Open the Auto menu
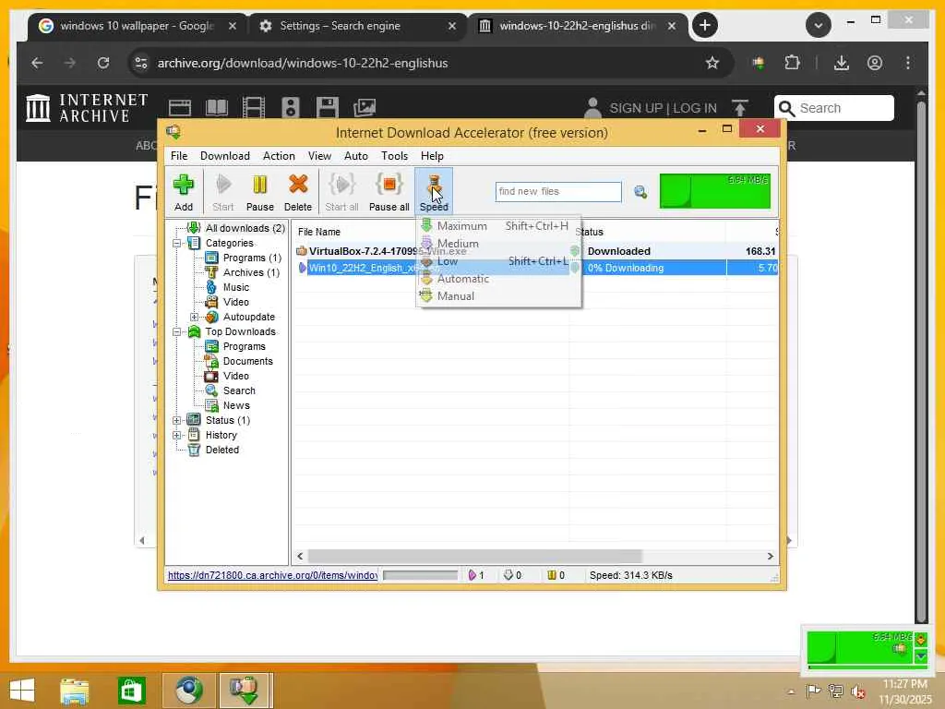Viewport: 945px width, 709px height. [x=355, y=155]
